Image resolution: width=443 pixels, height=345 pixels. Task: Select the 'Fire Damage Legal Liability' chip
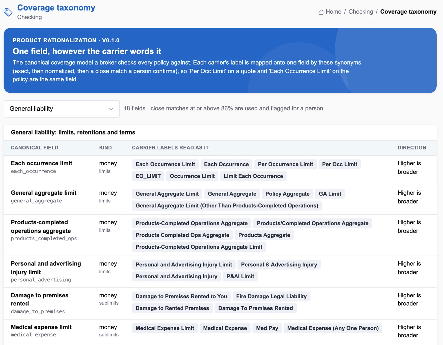point(271,297)
